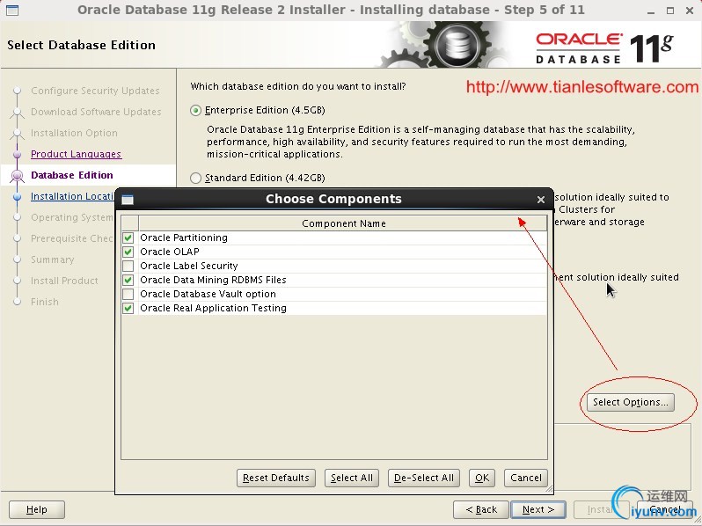Screen dimensions: 702x526
Task: Maximize the installer window
Action: [x=669, y=11]
